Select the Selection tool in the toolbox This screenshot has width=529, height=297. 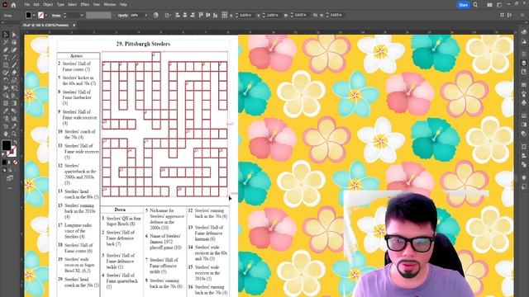coord(6,35)
